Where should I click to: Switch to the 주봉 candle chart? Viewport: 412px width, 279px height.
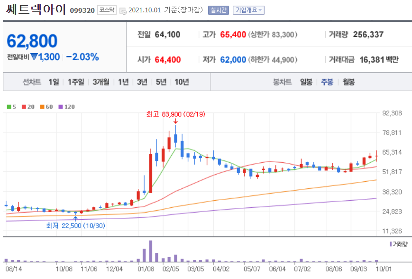pos(327,82)
